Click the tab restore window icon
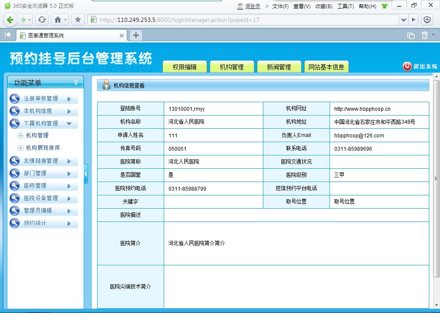Image resolution: width=440 pixels, height=313 pixels. 411,36
